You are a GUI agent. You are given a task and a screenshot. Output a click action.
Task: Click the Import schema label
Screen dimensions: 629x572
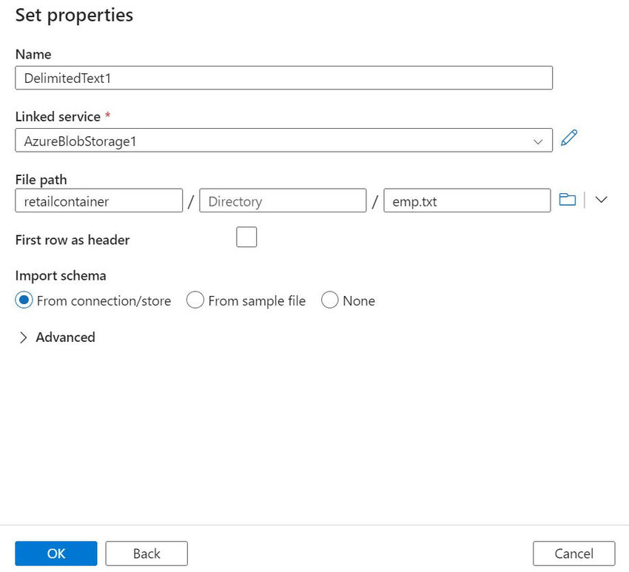pos(61,275)
